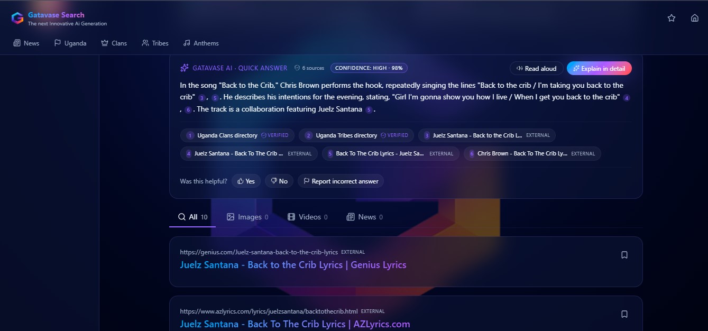
Task: Click the azlyrics.com result URL text
Action: click(x=269, y=311)
